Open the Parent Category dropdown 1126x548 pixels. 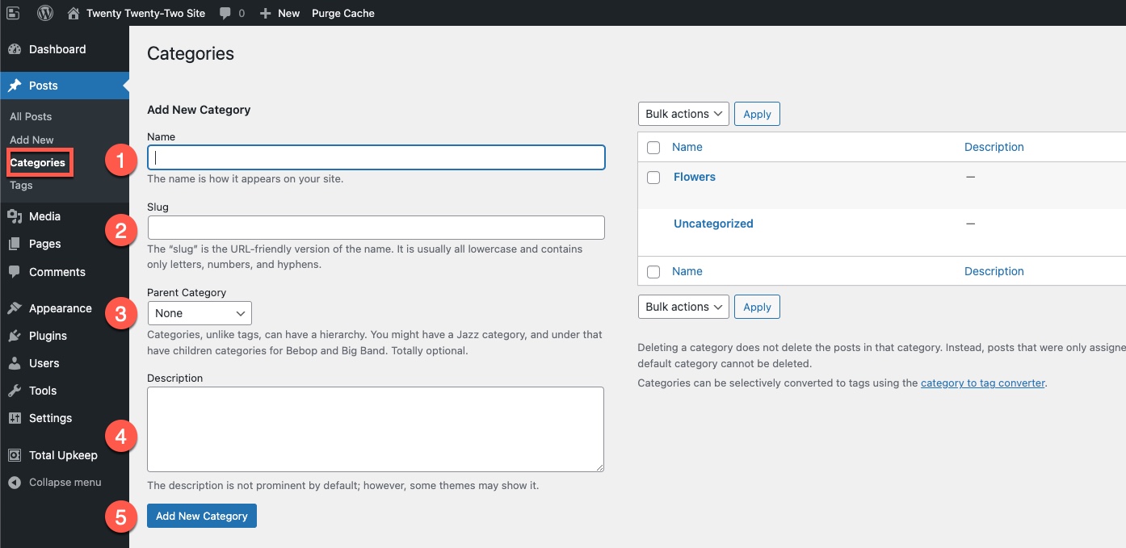(x=200, y=313)
